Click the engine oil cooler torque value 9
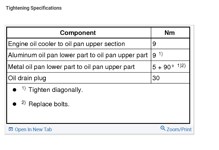 (x=154, y=44)
